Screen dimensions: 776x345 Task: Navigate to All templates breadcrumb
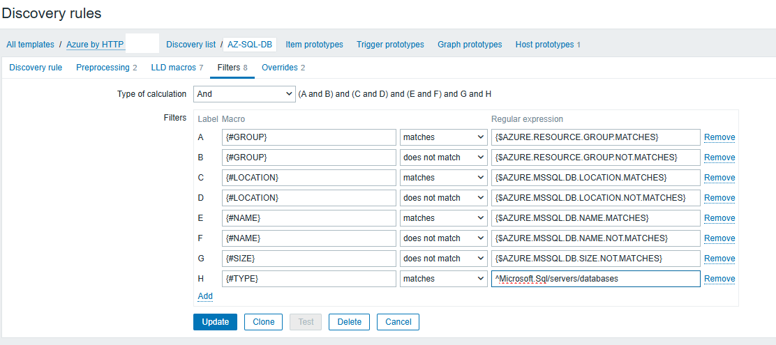tap(30, 45)
